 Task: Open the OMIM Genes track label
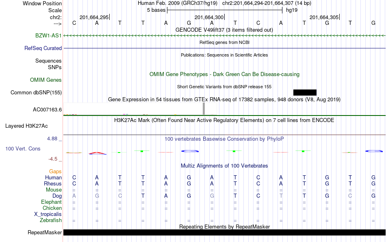coord(46,80)
